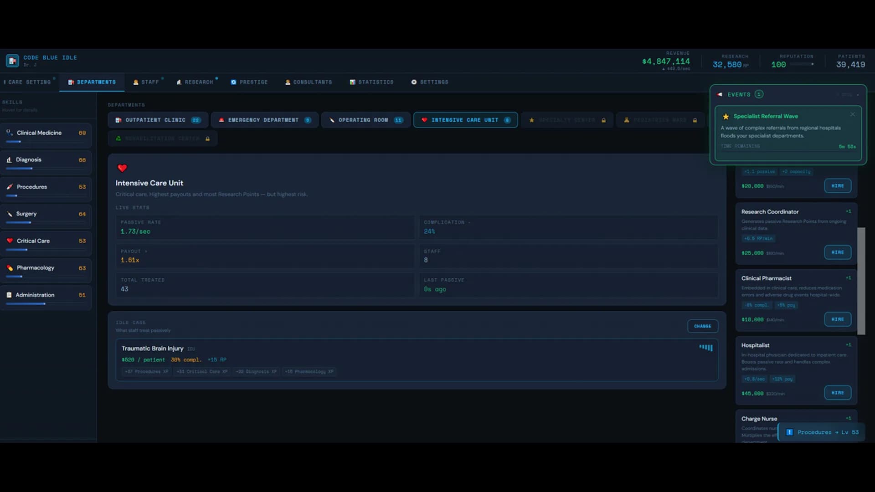Image resolution: width=875 pixels, height=492 pixels.
Task: Click the Charge Nurse staff card title
Action: [759, 419]
